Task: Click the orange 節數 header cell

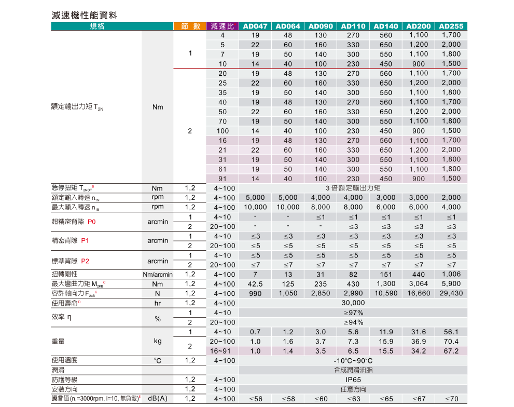Action: (x=190, y=26)
